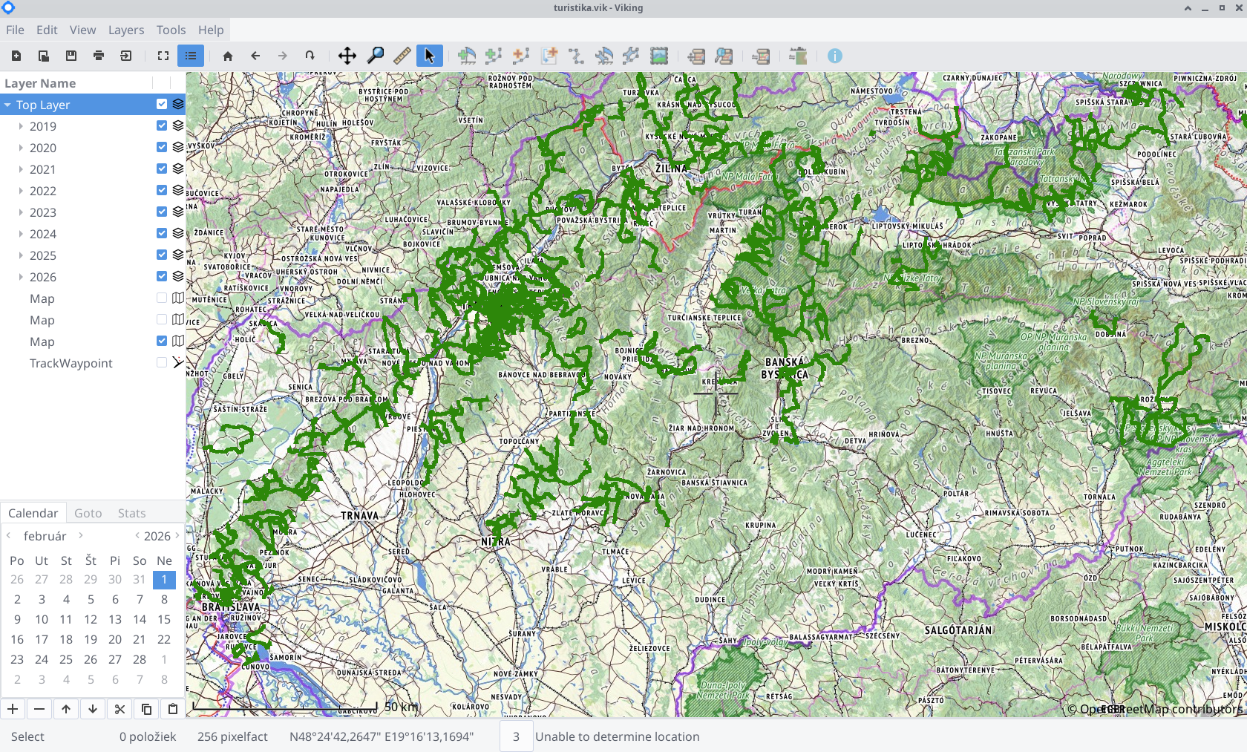Select the Pan tool in toolbar
Image resolution: width=1247 pixels, height=752 pixels.
(347, 56)
